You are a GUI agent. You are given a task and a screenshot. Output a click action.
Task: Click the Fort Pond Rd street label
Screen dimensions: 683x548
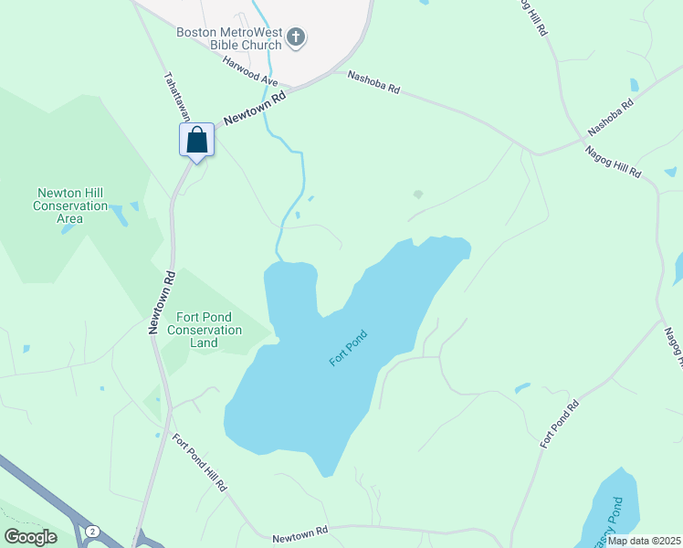coord(560,424)
